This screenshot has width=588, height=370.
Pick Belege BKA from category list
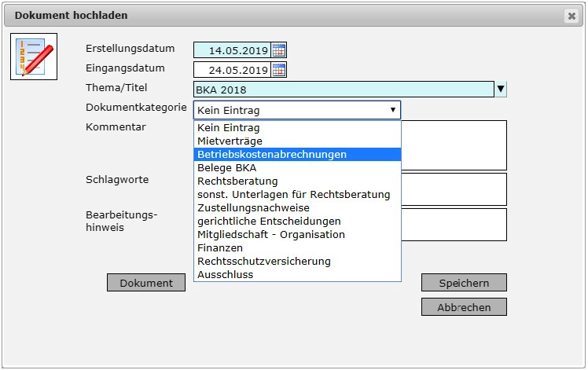[226, 168]
